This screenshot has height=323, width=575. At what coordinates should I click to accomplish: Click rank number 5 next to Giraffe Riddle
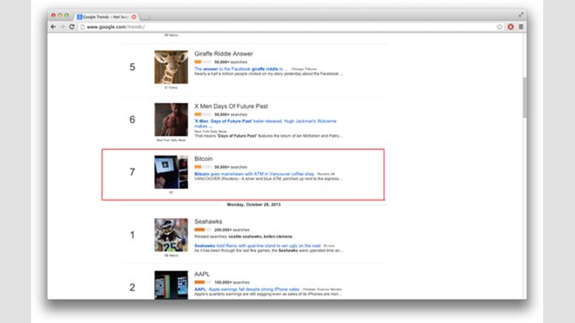(x=132, y=67)
